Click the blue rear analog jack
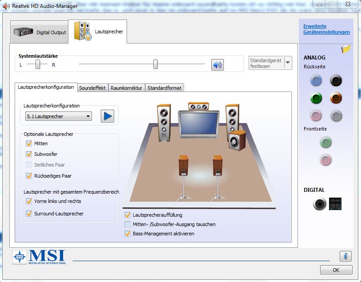Screen dimensions: 361x282 coord(316,80)
